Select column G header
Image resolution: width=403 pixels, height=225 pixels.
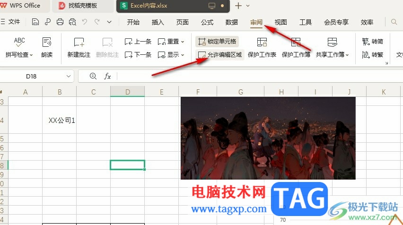[x=241, y=92]
